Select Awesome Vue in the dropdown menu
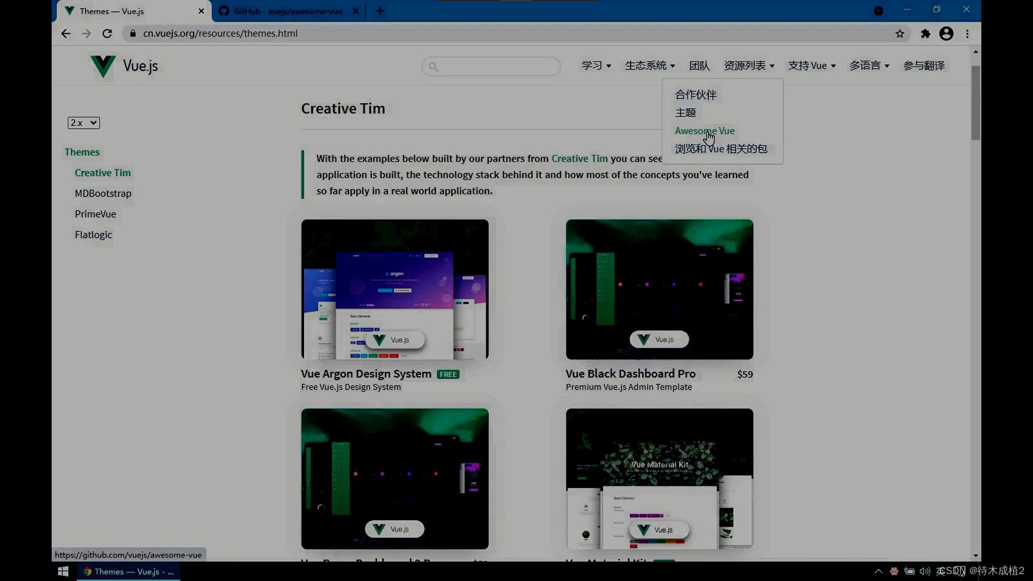This screenshot has height=581, width=1033. click(704, 131)
